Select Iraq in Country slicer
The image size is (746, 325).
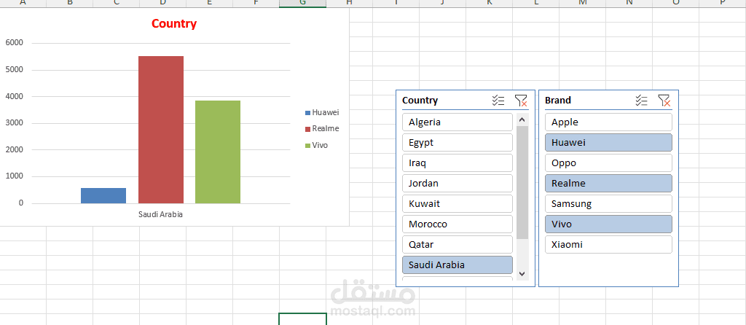point(458,162)
